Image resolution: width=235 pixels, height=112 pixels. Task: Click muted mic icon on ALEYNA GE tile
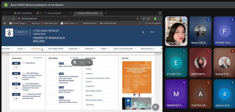click(208, 83)
